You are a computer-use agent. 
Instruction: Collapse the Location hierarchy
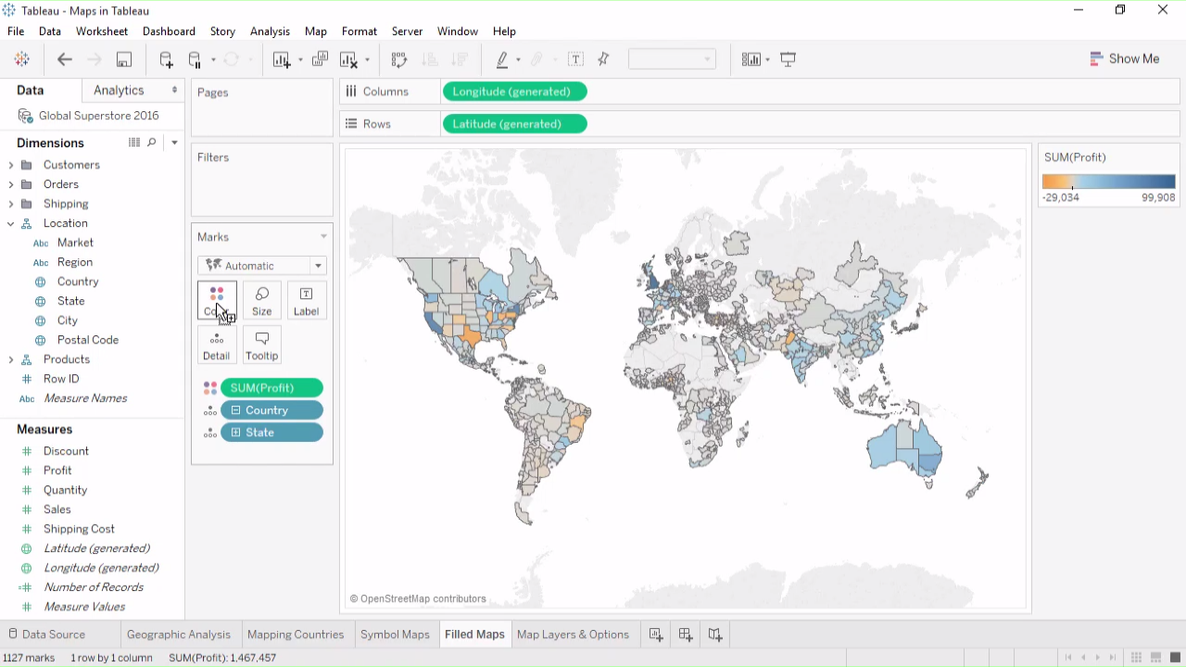11,223
